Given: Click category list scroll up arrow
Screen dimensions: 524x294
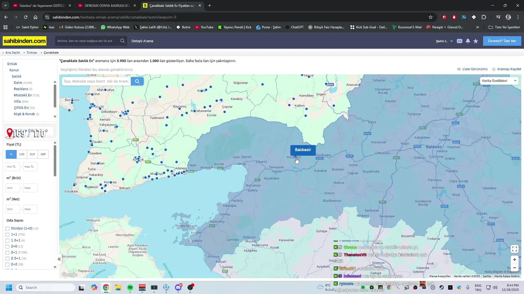Looking at the screenshot, I should click(55, 82).
